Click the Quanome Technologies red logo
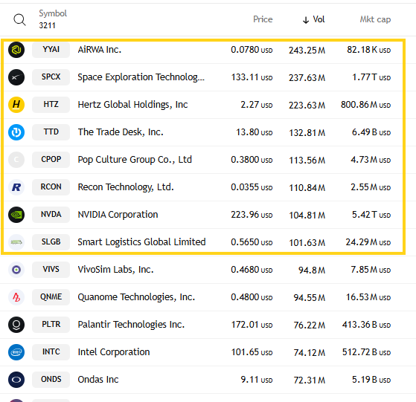 coord(16,297)
